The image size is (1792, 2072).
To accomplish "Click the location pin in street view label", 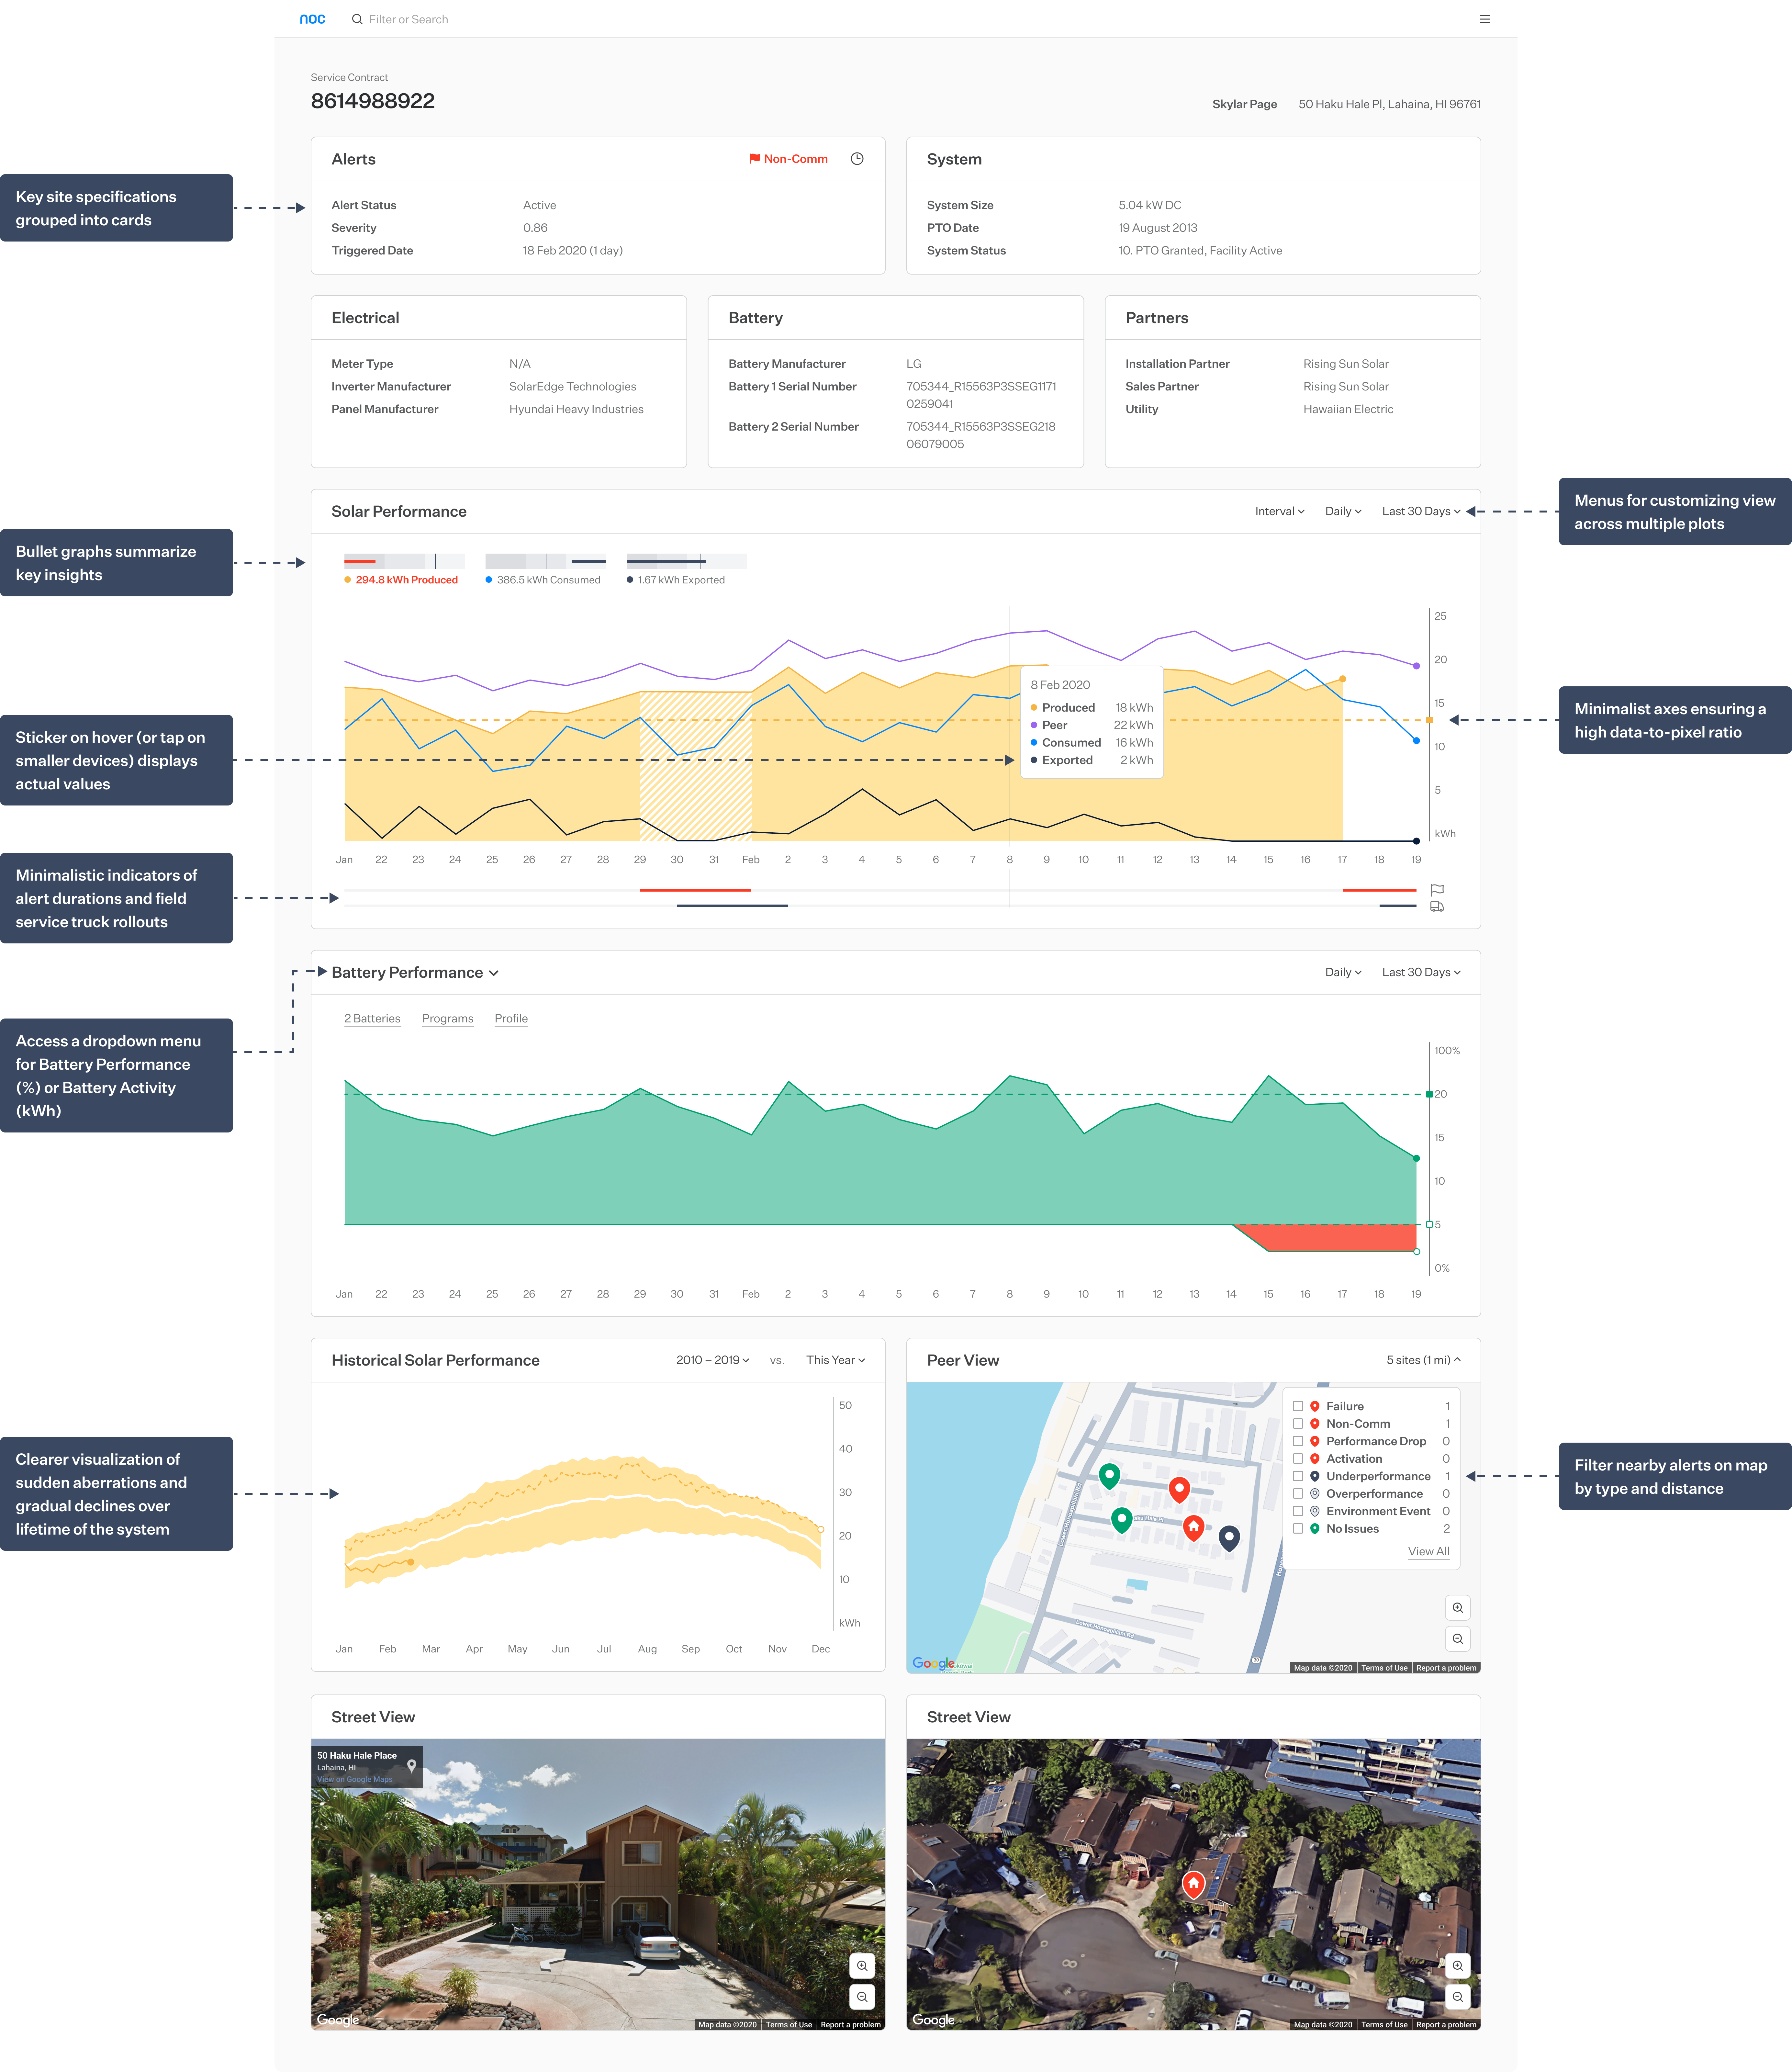I will coord(411,1766).
